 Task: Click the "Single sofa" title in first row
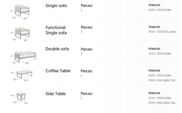[56, 6]
